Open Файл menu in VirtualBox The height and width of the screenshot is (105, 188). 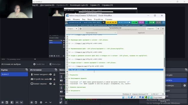[68, 19]
